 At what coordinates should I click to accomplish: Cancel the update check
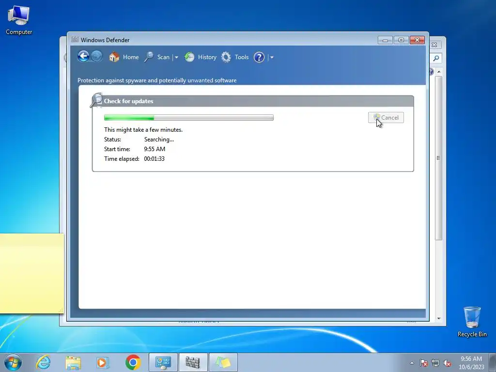click(386, 117)
